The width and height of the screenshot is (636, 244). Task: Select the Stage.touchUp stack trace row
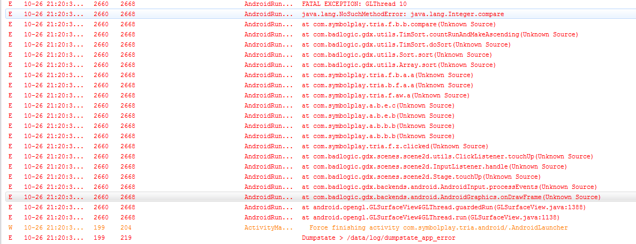pos(421,177)
